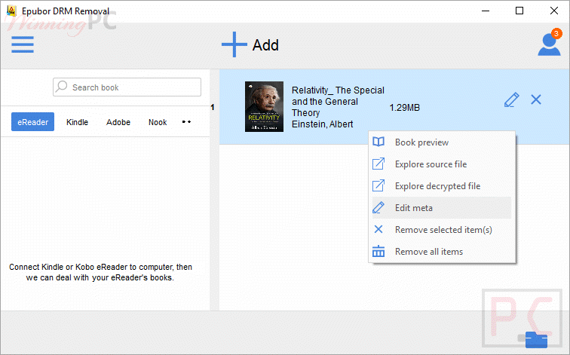Viewport: 570px width, 355px height.
Task: Choose Explore decrypted file menu entry
Action: tap(442, 185)
